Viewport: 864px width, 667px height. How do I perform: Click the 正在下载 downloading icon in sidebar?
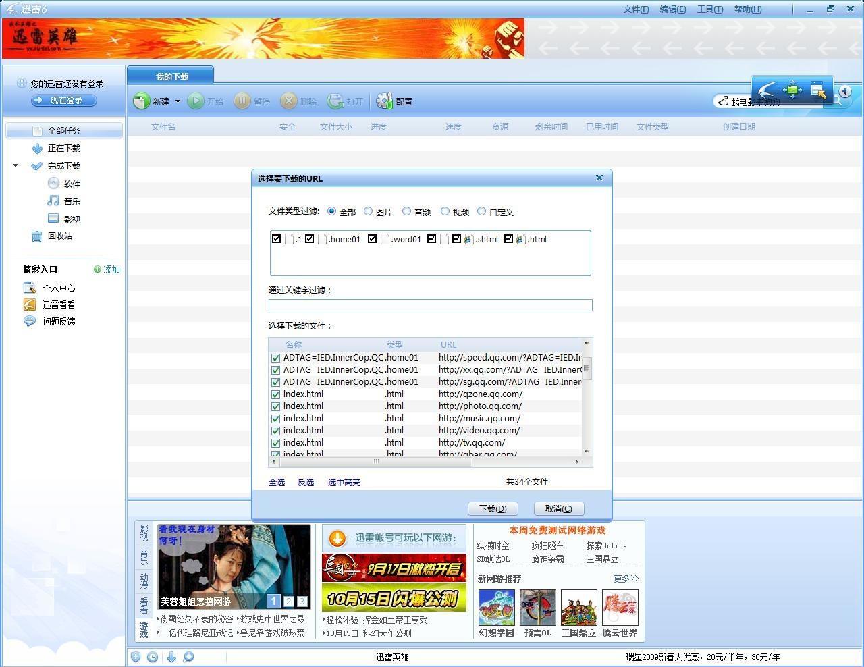tap(38, 148)
